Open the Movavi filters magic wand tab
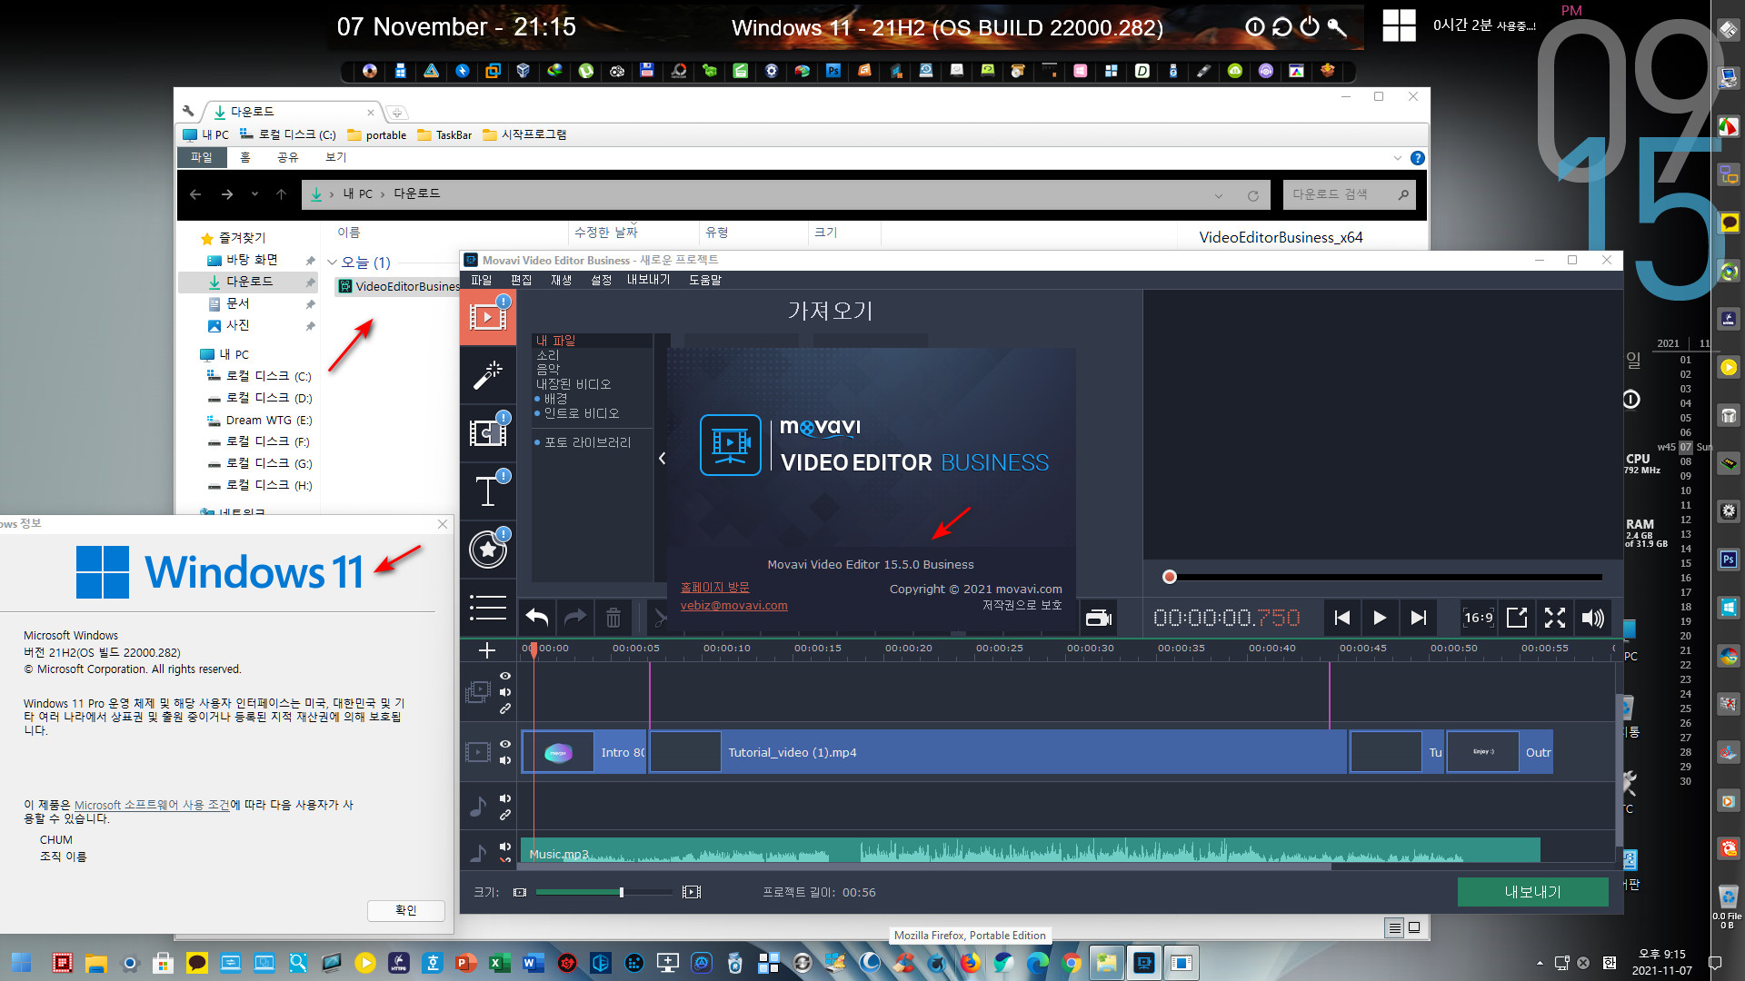The height and width of the screenshot is (981, 1745). [x=488, y=375]
